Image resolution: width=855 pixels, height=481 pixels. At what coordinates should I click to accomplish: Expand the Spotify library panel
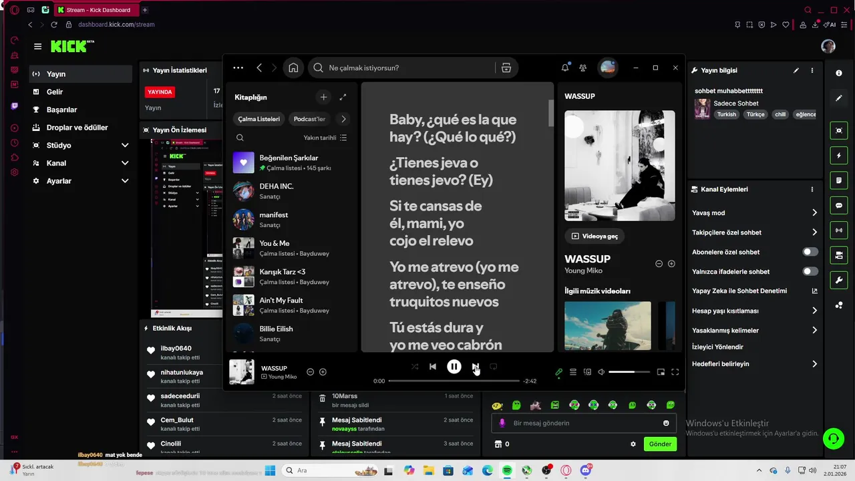click(343, 97)
